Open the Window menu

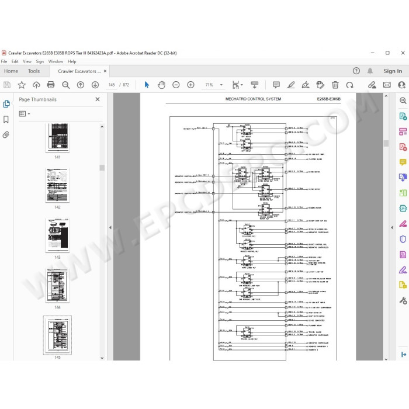click(56, 61)
